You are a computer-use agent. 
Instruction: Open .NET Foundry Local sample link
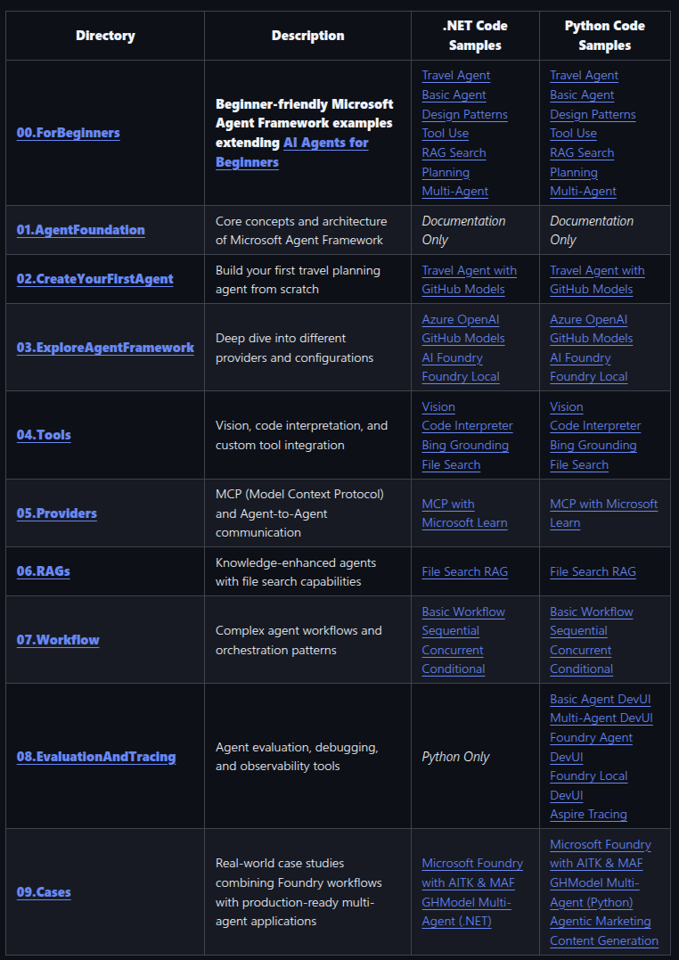(x=461, y=376)
